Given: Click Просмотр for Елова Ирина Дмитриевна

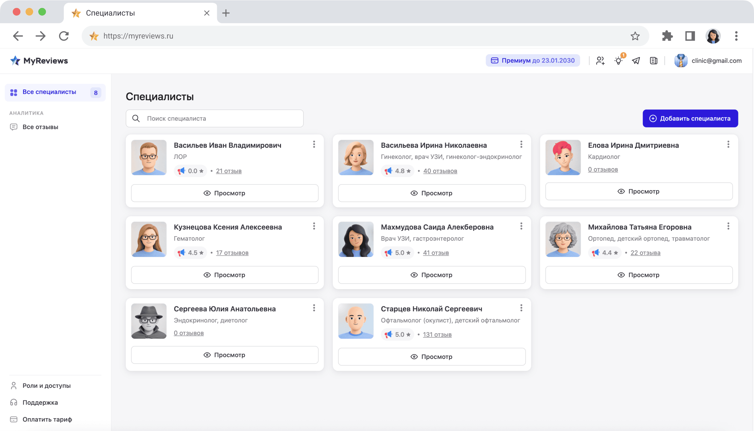Looking at the screenshot, I should (x=639, y=191).
